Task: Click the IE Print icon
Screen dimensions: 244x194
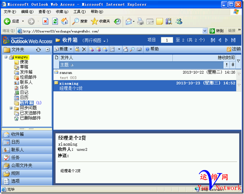Action: coord(140,21)
